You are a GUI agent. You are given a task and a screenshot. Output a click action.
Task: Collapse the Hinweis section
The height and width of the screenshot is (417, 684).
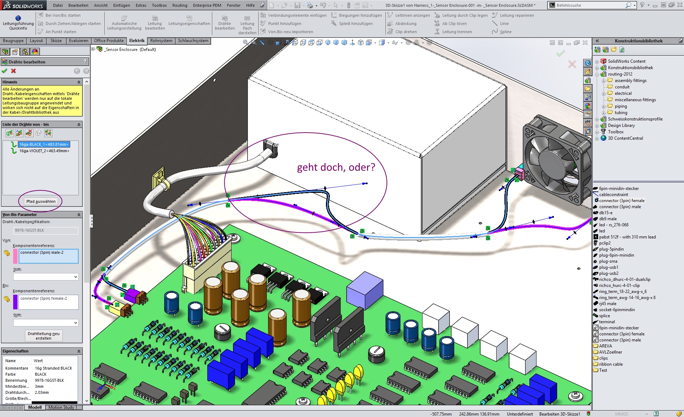point(79,82)
